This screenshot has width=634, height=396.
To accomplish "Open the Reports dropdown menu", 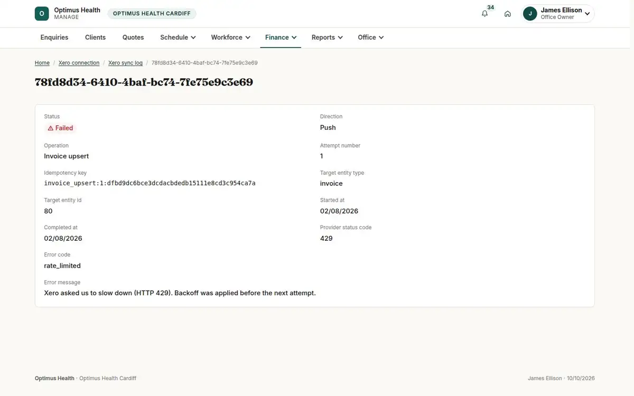I will (x=327, y=37).
